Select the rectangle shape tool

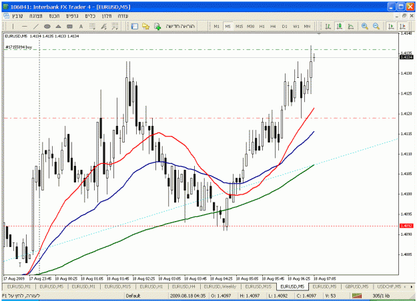(69, 26)
